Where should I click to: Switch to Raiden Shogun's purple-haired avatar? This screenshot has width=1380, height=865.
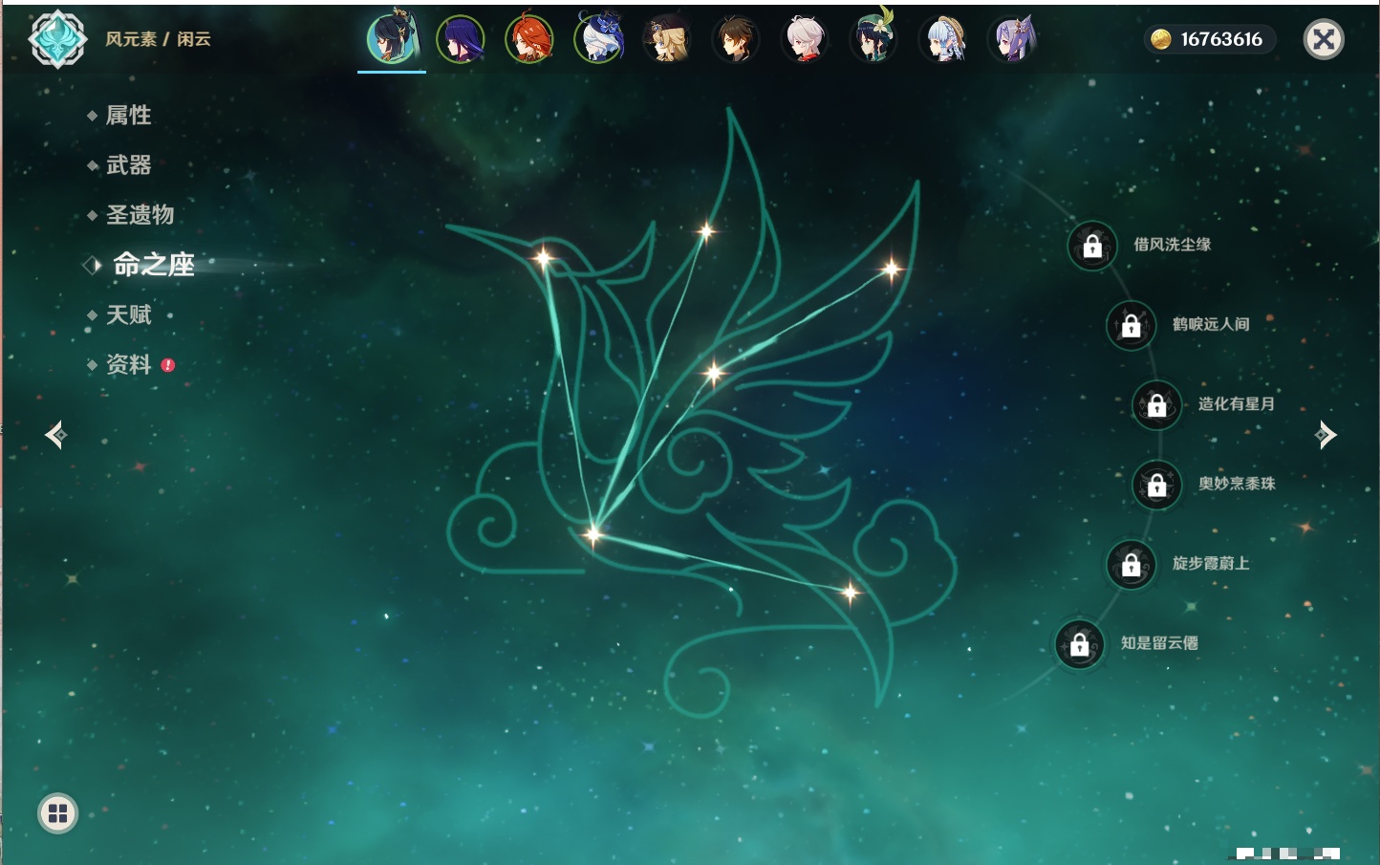pos(461,40)
